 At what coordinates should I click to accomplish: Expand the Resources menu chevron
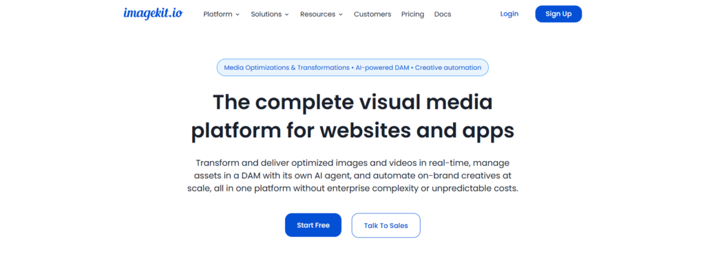(x=340, y=14)
